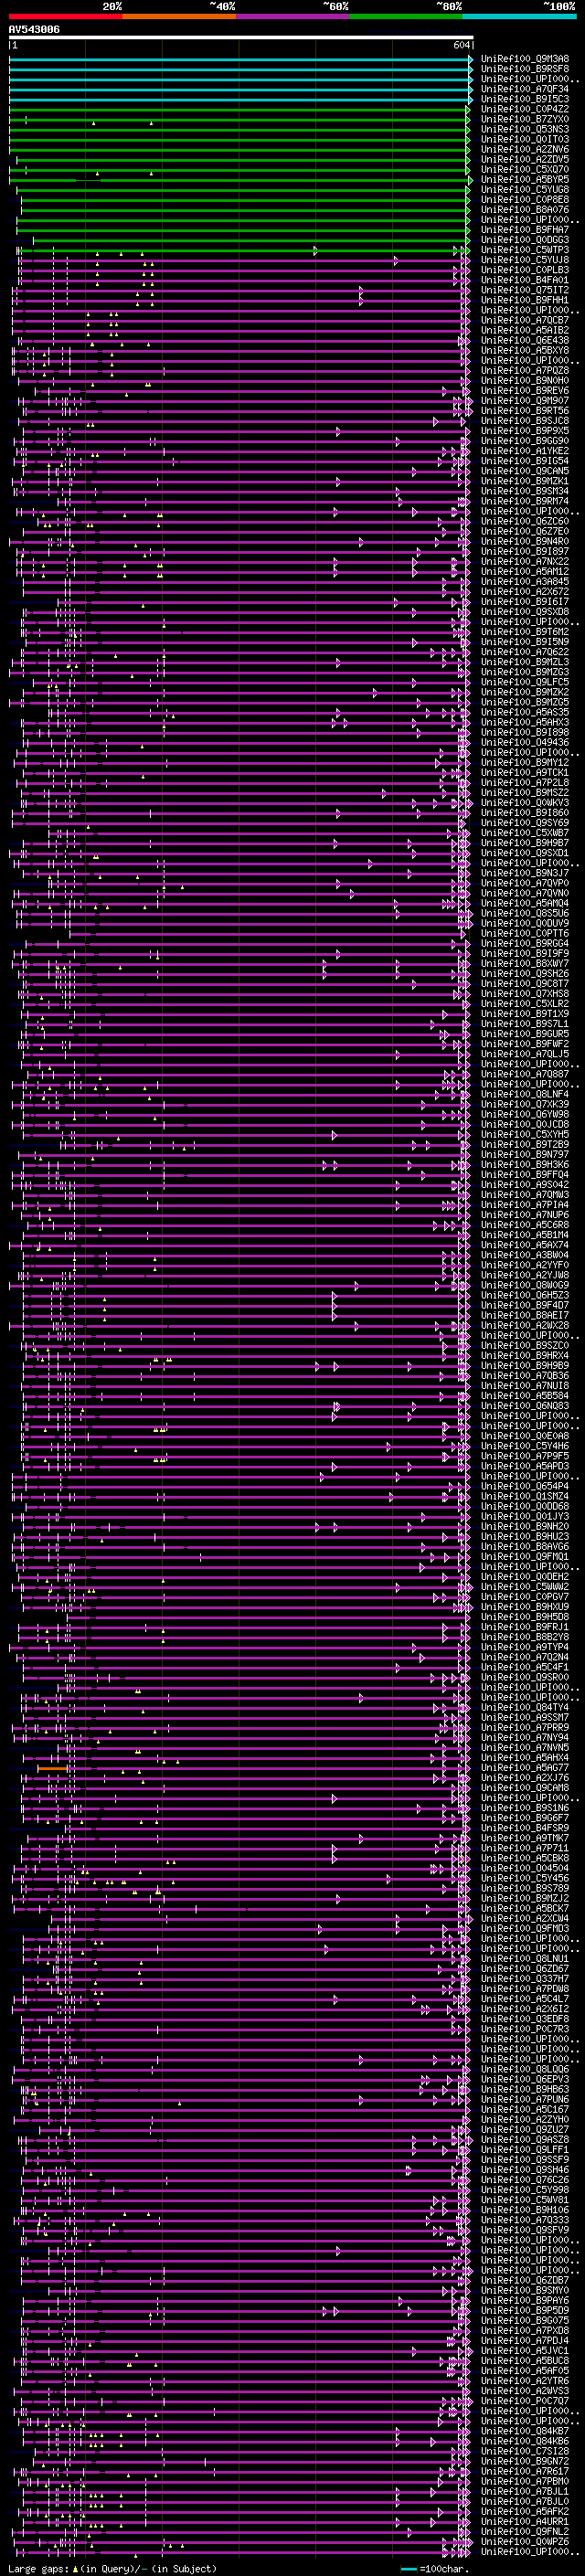Select hit label UniRef100_A1YKE2
This screenshot has height=2576, width=585.
(x=525, y=451)
